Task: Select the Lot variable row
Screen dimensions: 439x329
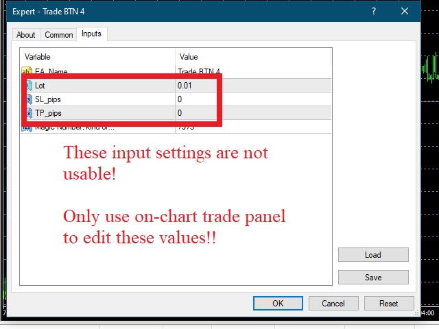Action: [176, 86]
